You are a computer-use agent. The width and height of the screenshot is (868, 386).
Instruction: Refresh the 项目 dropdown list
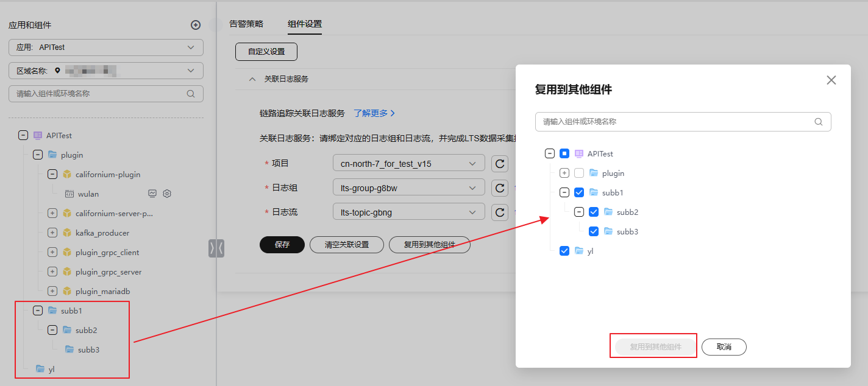pos(499,163)
